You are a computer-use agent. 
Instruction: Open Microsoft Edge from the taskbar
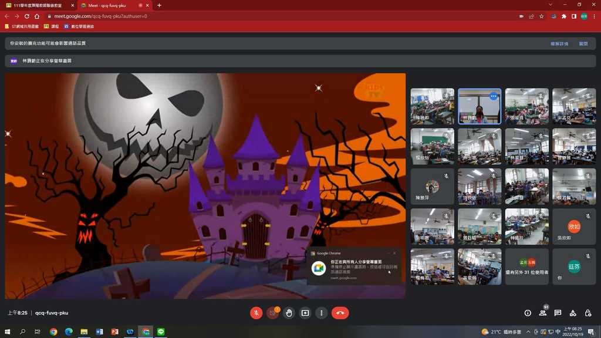pyautogui.click(x=69, y=332)
